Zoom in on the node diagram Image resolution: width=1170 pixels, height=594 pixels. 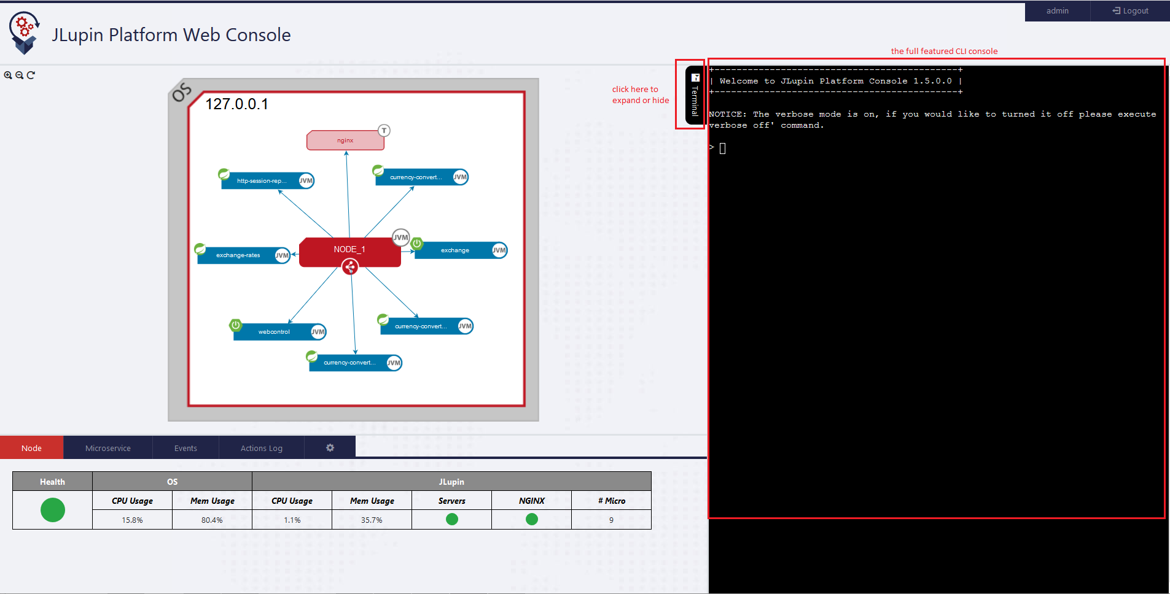click(x=8, y=75)
